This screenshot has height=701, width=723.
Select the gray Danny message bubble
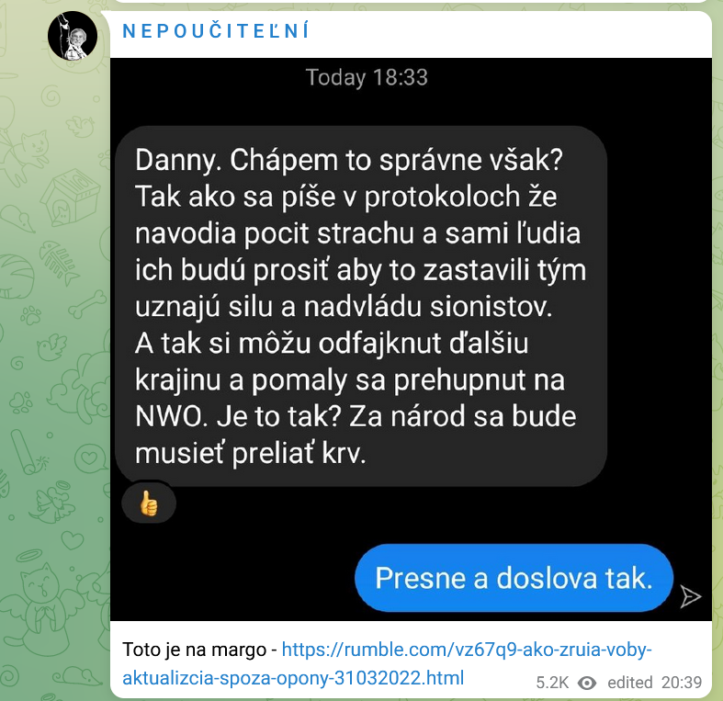click(x=361, y=306)
